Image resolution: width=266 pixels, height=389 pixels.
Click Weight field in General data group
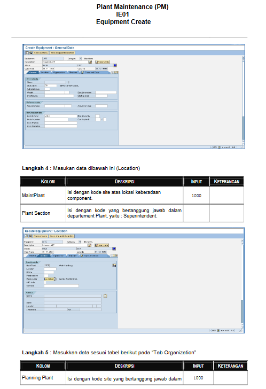pyautogui.click(x=54, y=92)
